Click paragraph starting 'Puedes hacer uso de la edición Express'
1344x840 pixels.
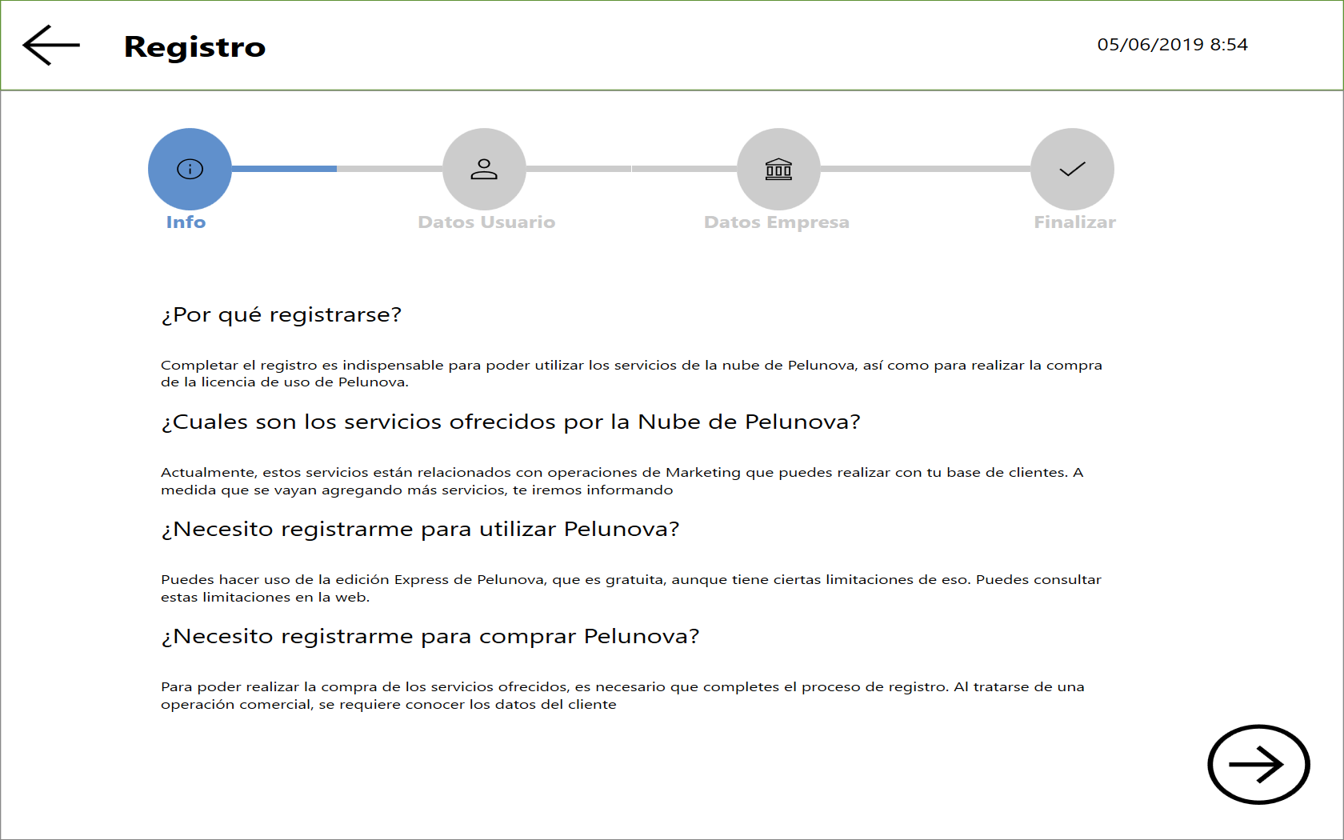[631, 588]
